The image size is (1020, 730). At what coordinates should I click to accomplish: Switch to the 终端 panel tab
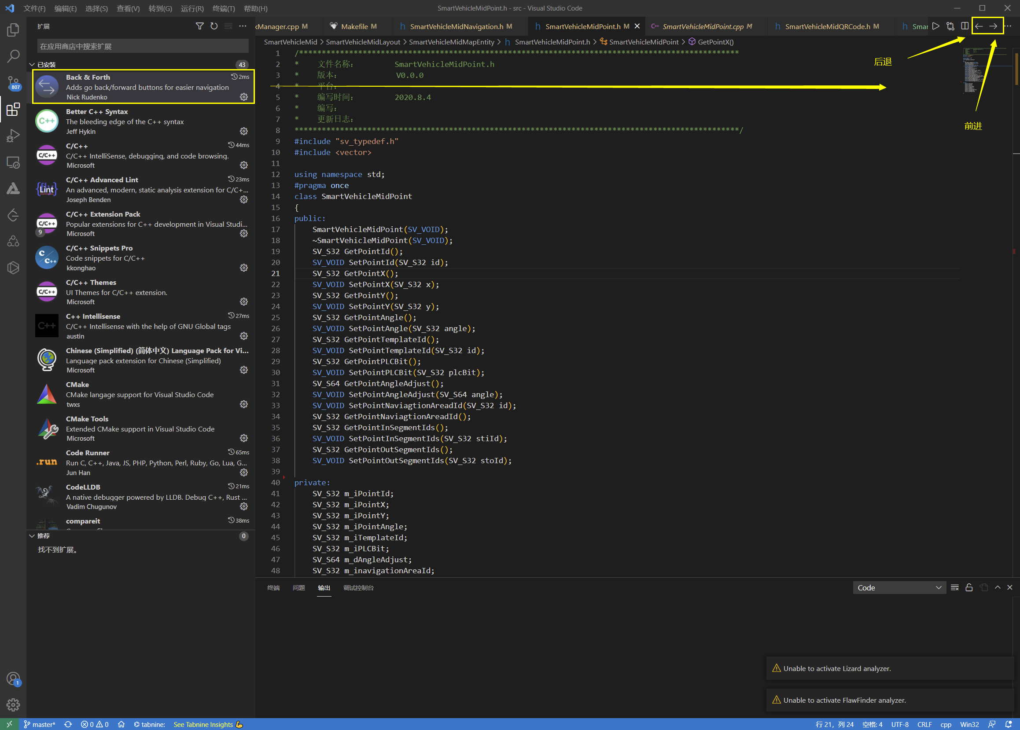[x=273, y=588]
